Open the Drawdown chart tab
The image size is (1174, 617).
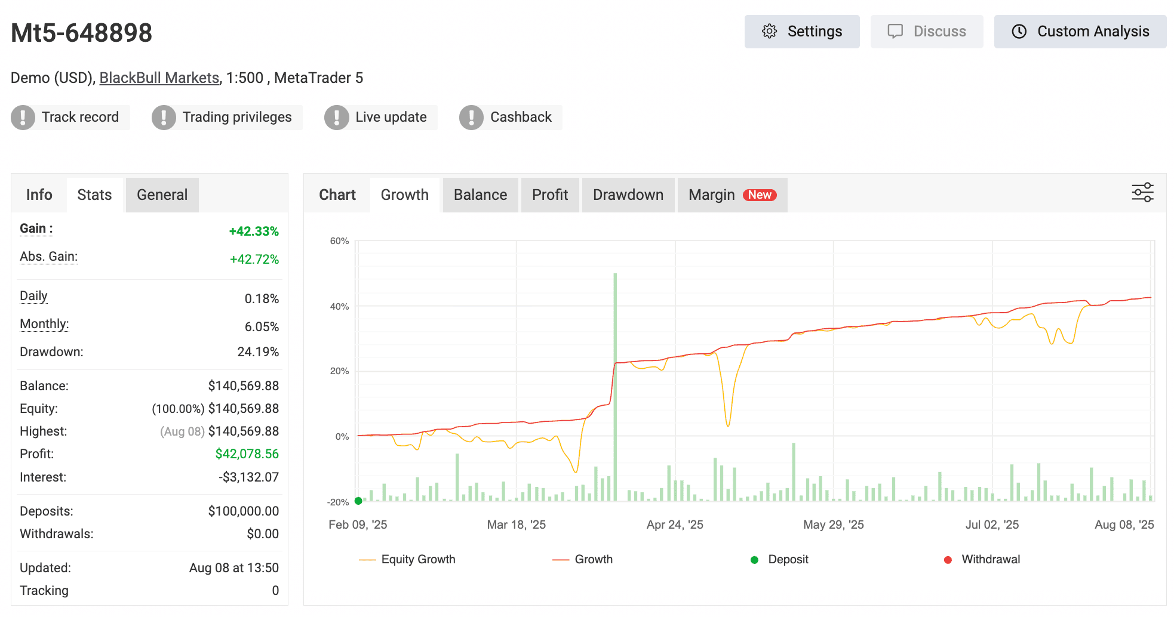click(x=628, y=195)
